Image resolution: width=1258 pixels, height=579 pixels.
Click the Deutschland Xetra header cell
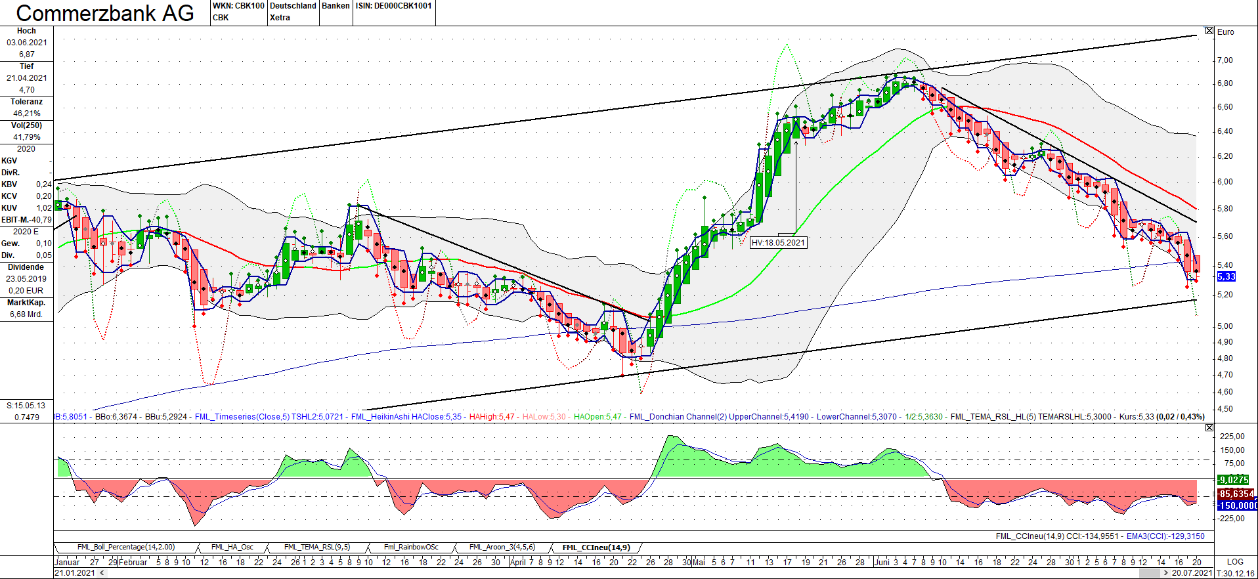(293, 12)
